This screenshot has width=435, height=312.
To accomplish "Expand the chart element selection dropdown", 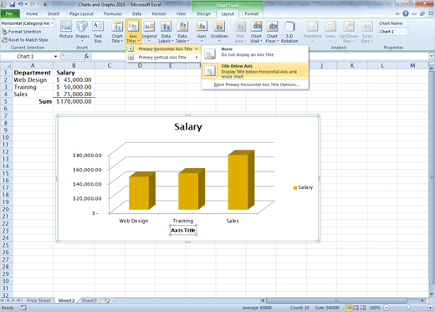I will pyautogui.click(x=53, y=23).
